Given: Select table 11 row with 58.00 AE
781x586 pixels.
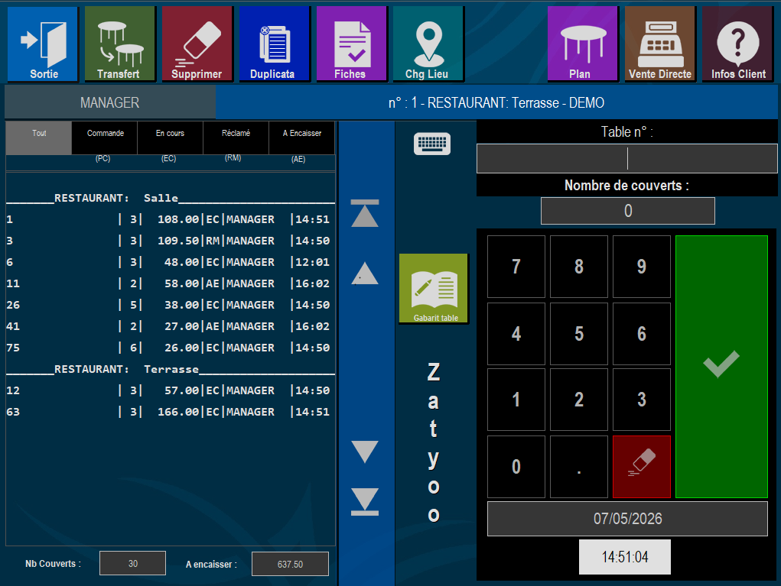Looking at the screenshot, I should pyautogui.click(x=170, y=283).
